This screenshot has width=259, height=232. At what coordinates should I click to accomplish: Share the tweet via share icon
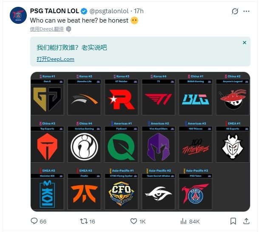[246, 221]
